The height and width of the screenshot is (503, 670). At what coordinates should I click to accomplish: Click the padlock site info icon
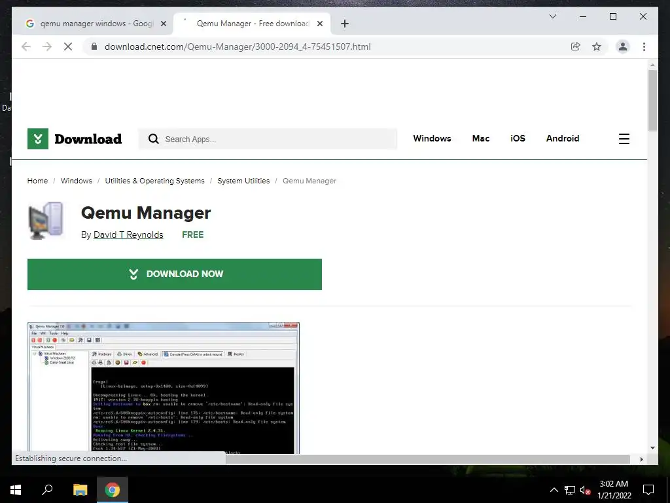coord(94,47)
